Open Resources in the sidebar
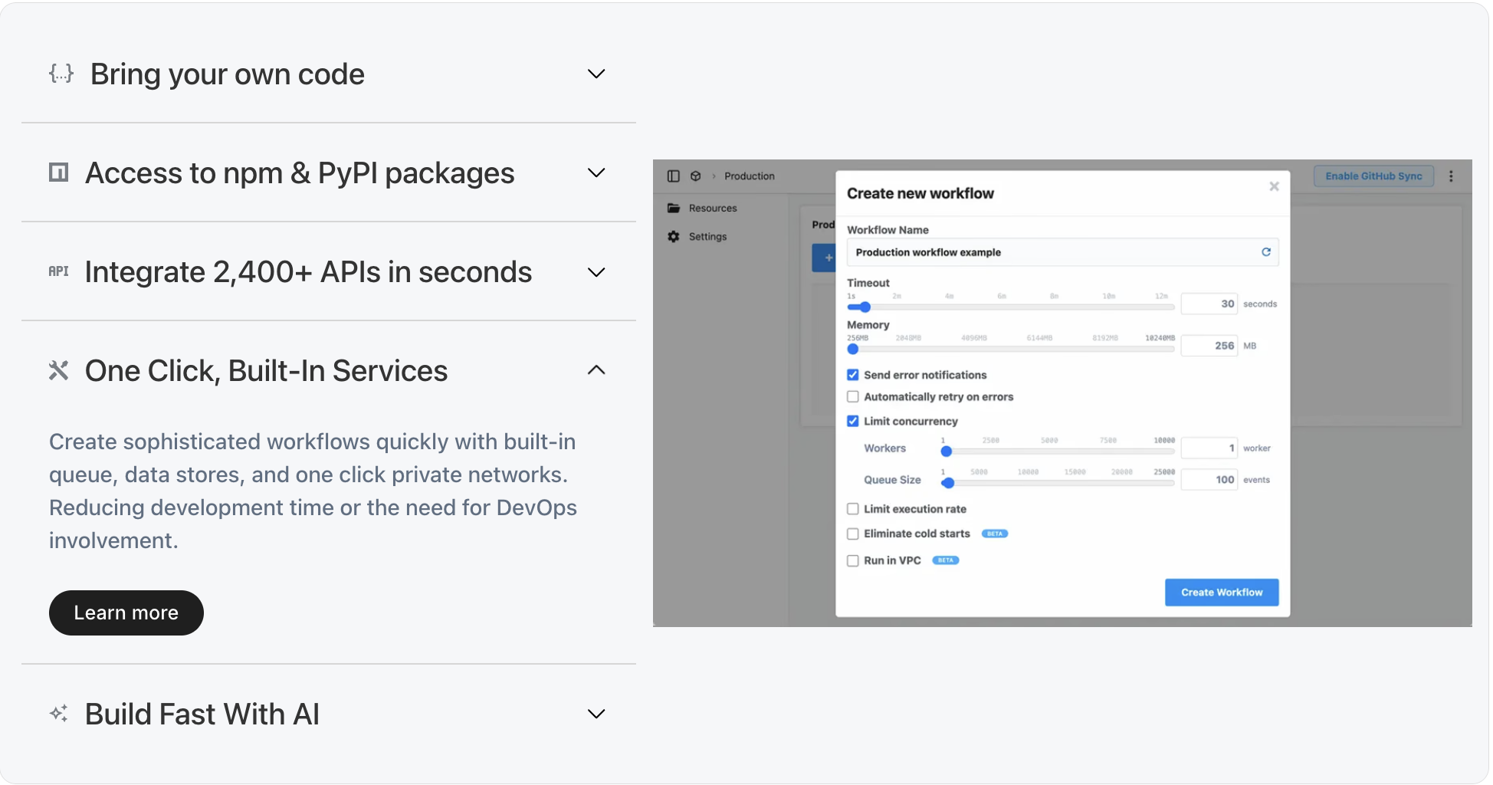Screen dimensions: 1493x785 (712, 209)
